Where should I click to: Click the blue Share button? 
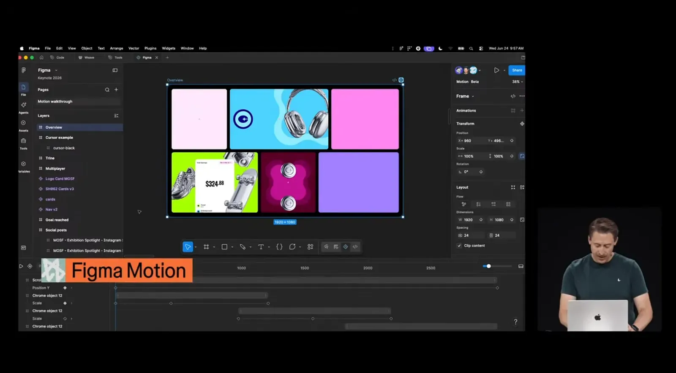pos(517,70)
